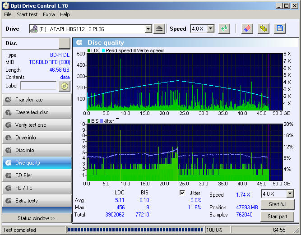Viewport: 301px width, 235px height.
Task: Click into the disc Label input field
Action: (x=38, y=86)
